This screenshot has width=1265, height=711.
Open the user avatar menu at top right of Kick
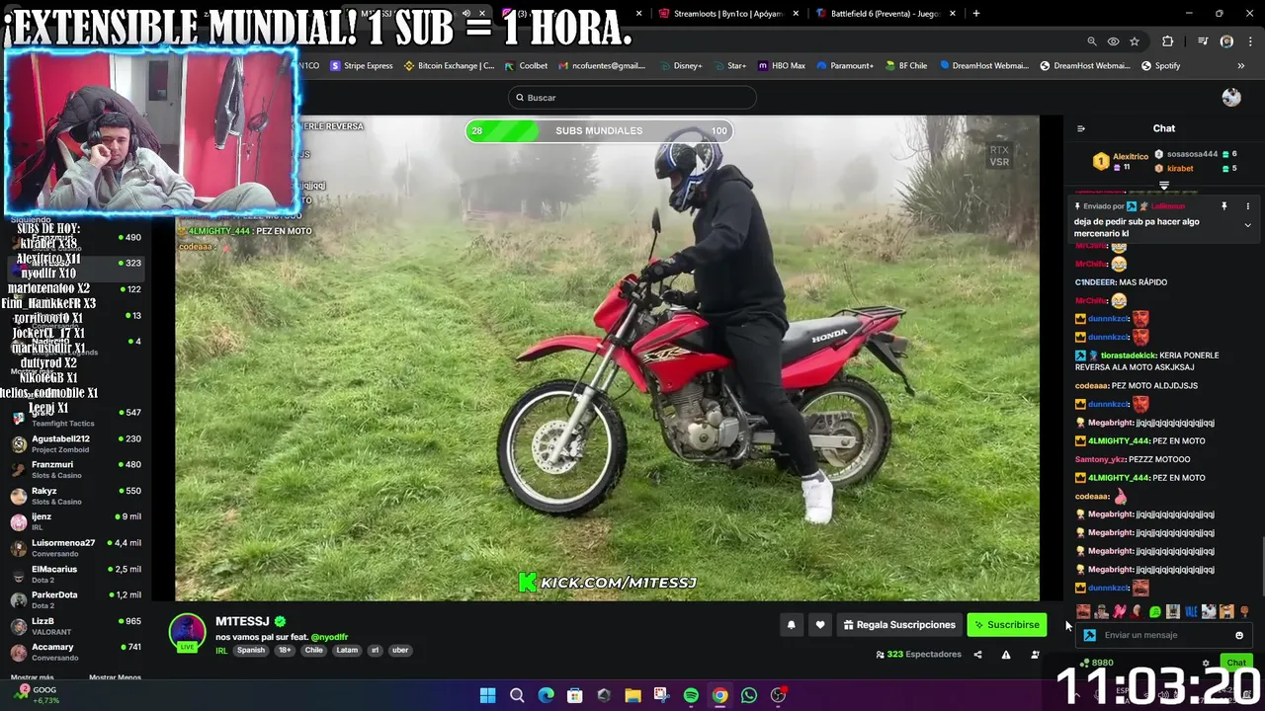pos(1231,97)
